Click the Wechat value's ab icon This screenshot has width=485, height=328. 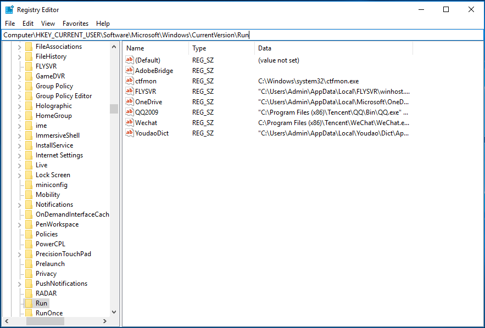click(129, 122)
